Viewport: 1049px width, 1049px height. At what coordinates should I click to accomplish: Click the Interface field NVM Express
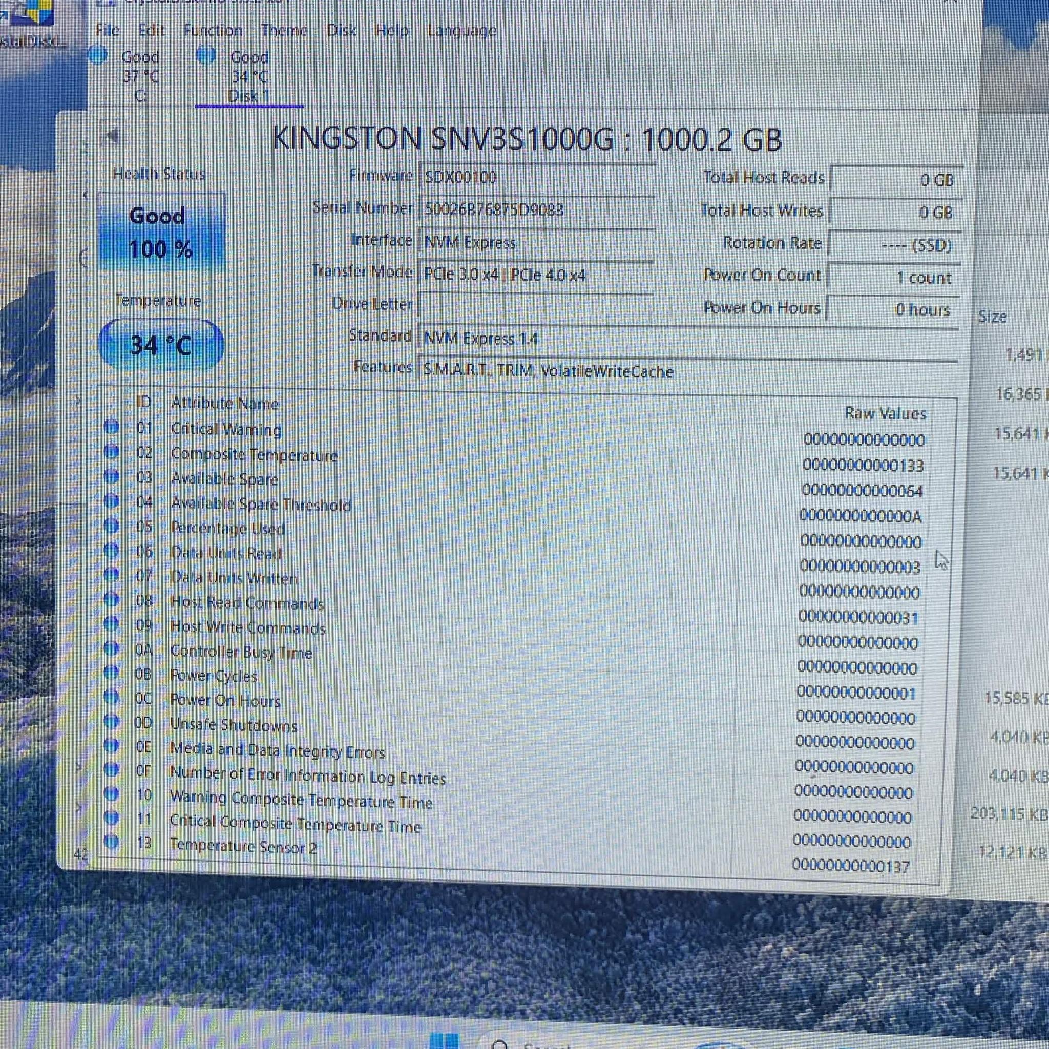click(536, 242)
